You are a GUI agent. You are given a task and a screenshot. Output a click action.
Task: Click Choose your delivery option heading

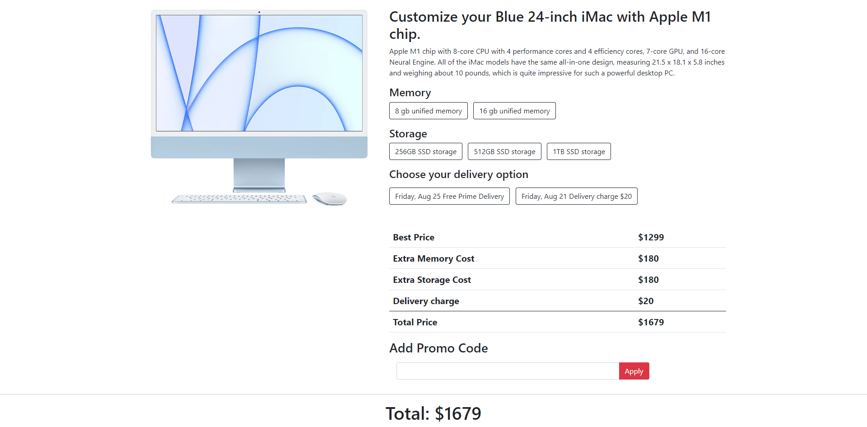coord(459,174)
